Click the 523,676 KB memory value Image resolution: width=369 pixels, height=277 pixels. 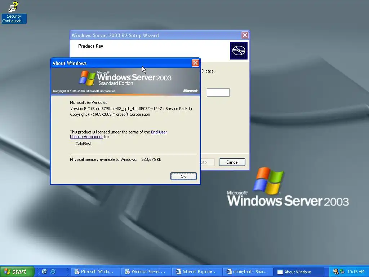click(x=151, y=159)
